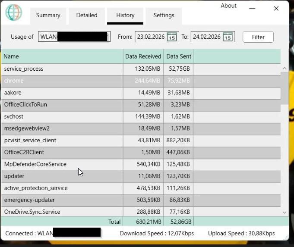The image size is (294, 247).
Task: Click the scrollbar down arrow
Action: [285, 212]
